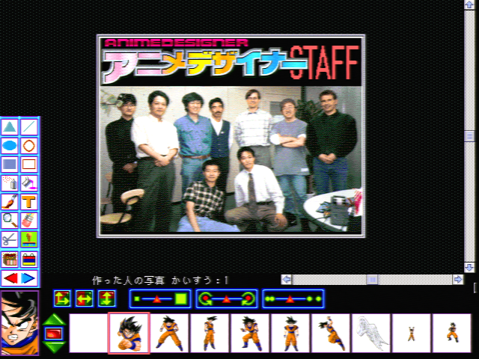Select the scissors cut tool
The height and width of the screenshot is (359, 479).
(x=10, y=239)
